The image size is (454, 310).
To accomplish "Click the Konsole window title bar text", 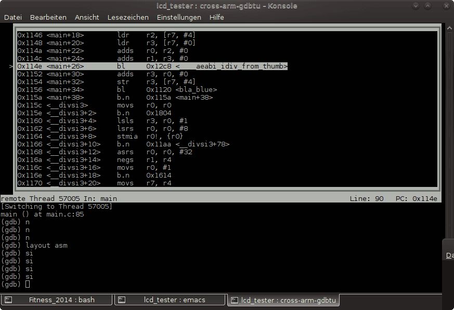I will [227, 6].
